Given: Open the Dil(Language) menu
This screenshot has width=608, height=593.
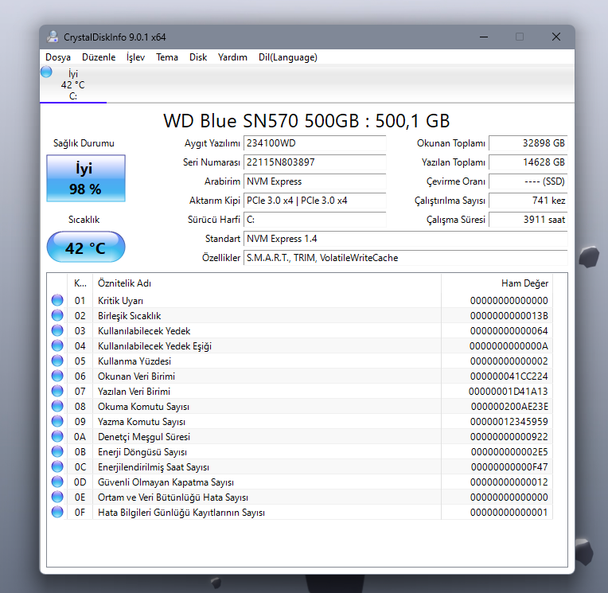Looking at the screenshot, I should pos(288,57).
